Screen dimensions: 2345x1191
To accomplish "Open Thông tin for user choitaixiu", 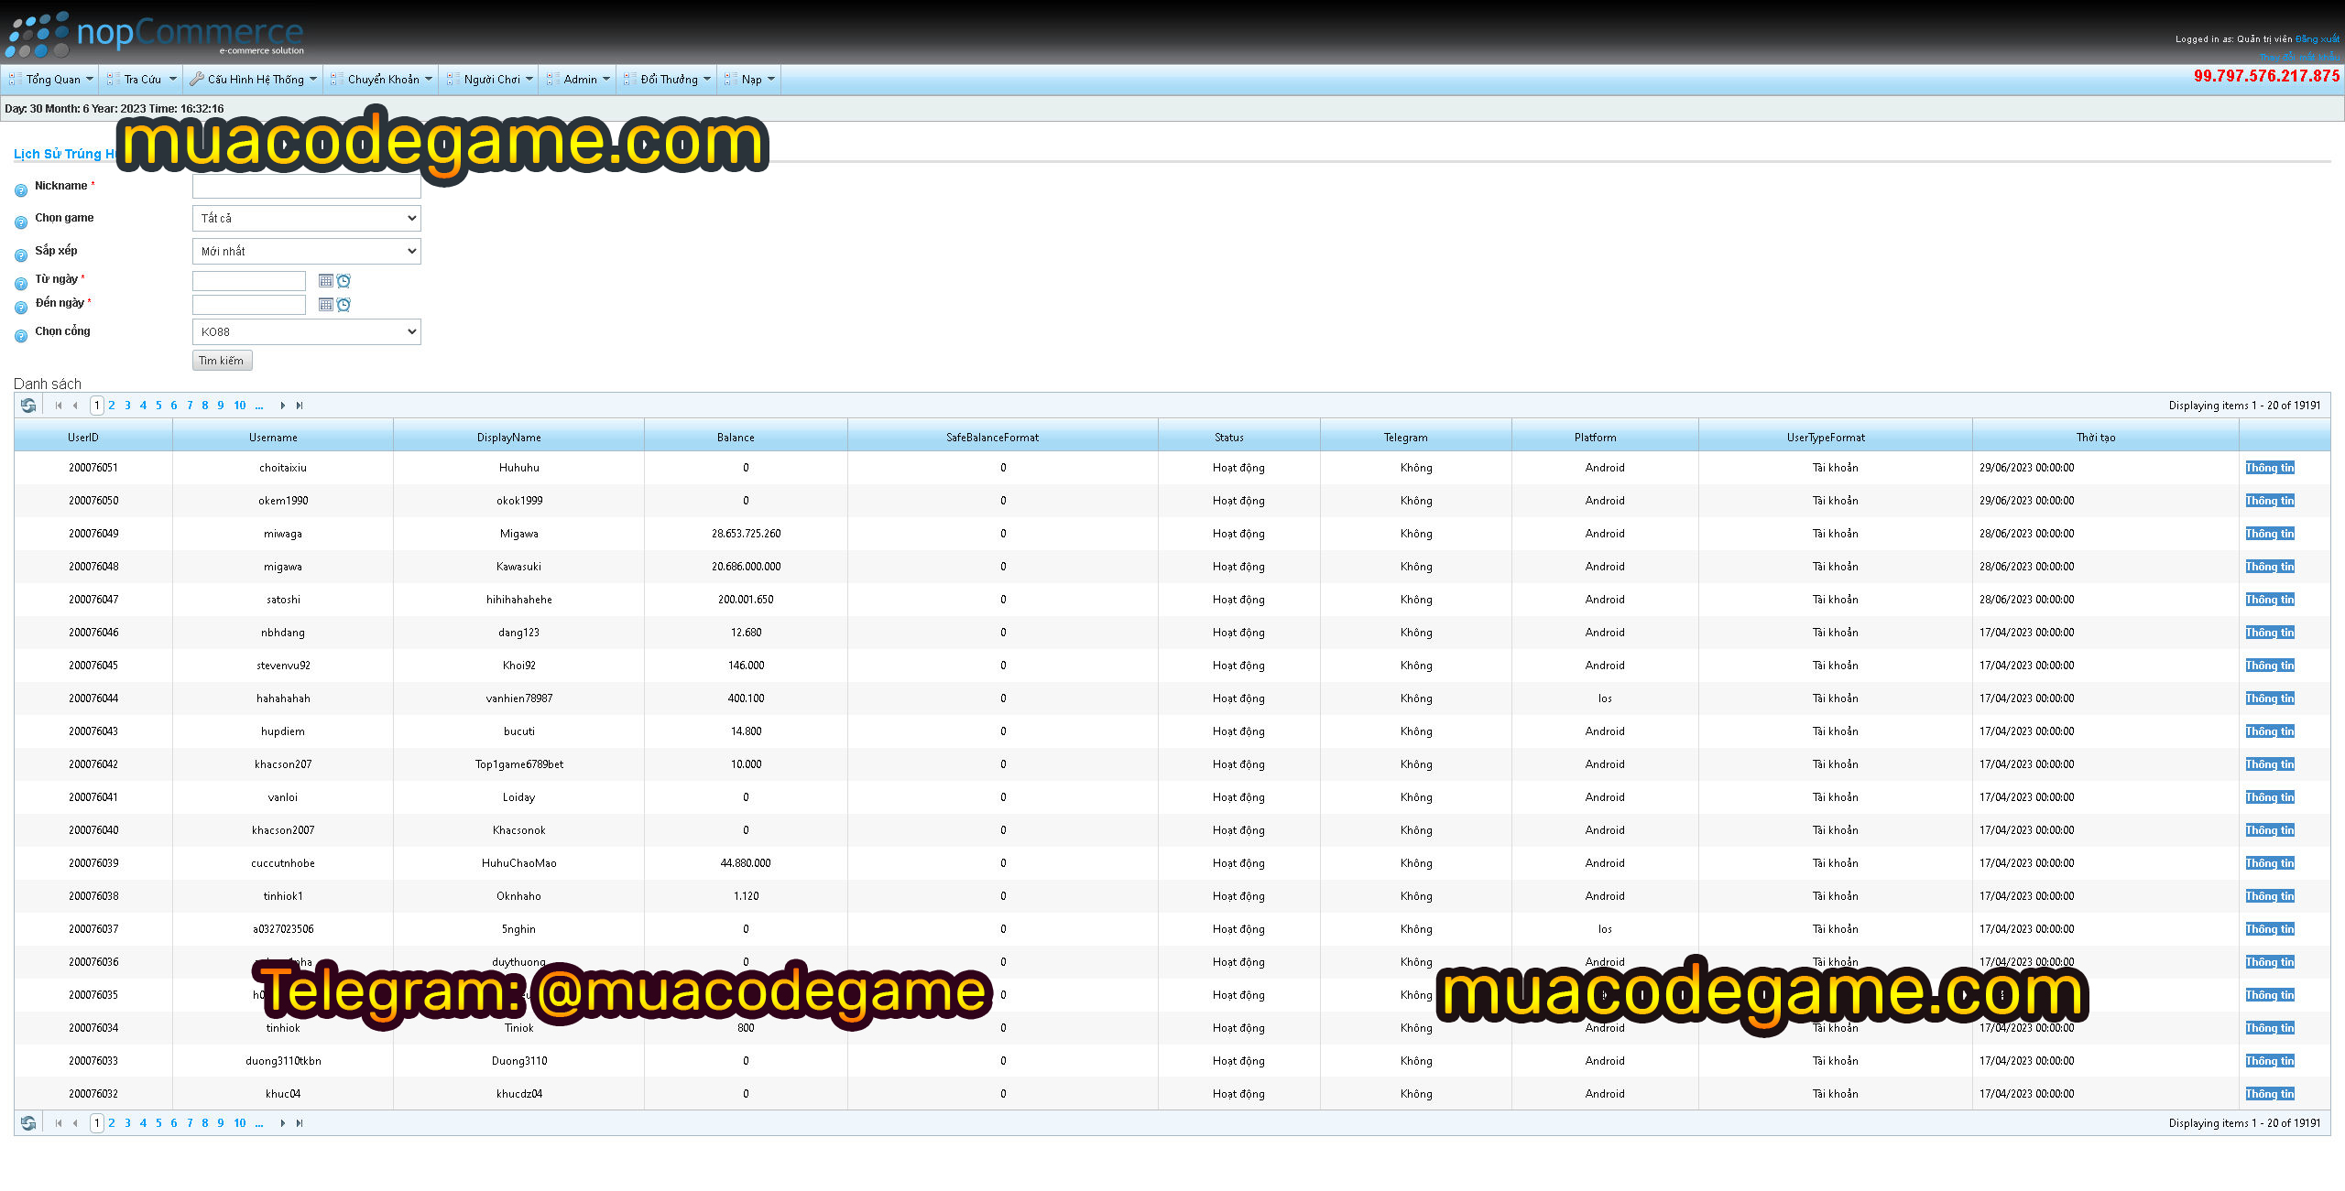I will click(2270, 468).
